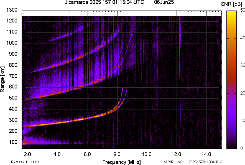Image resolution: width=245 pixels, height=165 pixels.
Task: Click the plot title 'Jicamarca 2025 157 01:13:04 UTC'
Action: tap(104, 2)
